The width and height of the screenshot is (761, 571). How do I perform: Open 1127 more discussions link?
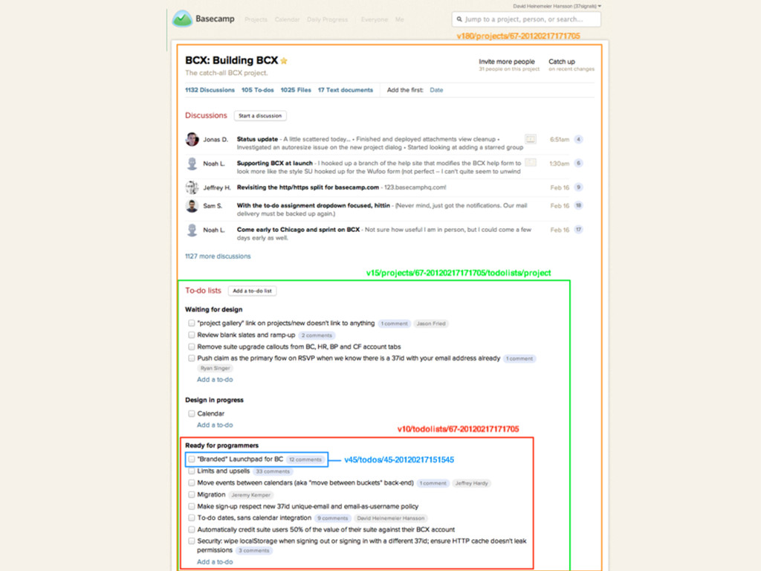(218, 257)
